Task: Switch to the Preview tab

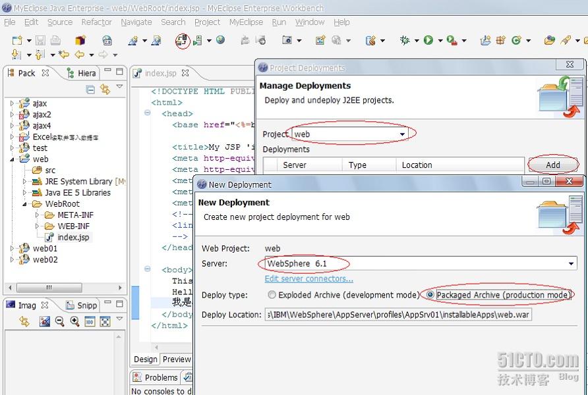Action: (176, 359)
